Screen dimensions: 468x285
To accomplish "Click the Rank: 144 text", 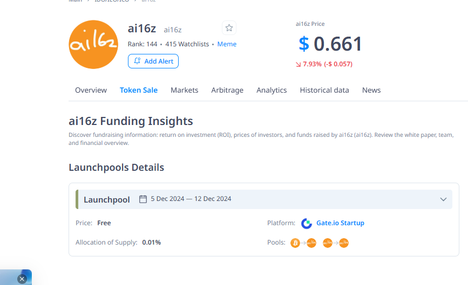I will pyautogui.click(x=143, y=44).
